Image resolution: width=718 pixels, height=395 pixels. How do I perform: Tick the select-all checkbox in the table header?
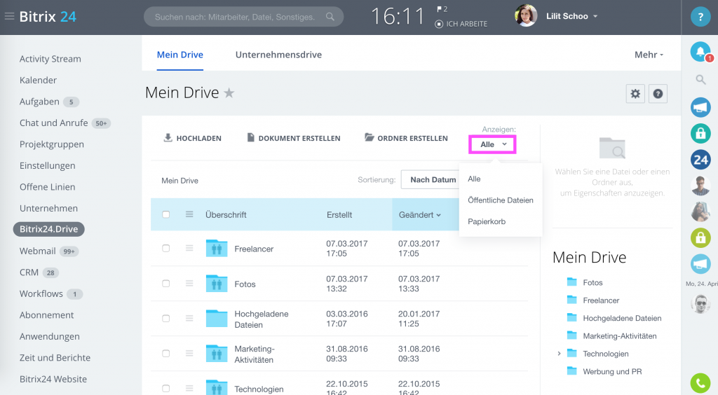(165, 214)
